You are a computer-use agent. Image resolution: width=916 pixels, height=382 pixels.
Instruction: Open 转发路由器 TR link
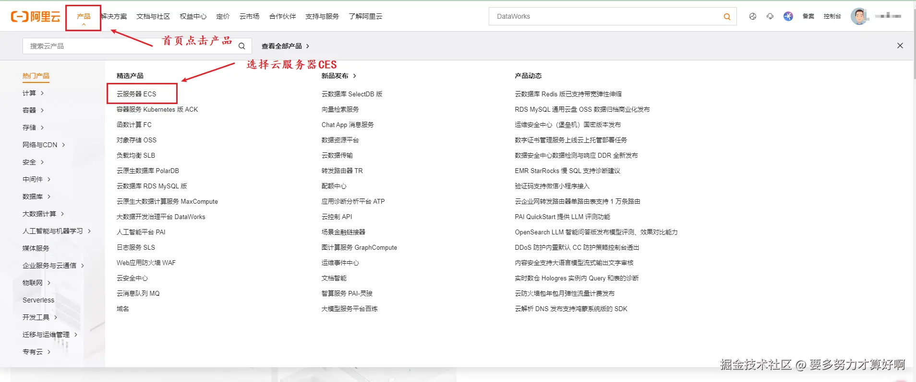tap(342, 171)
